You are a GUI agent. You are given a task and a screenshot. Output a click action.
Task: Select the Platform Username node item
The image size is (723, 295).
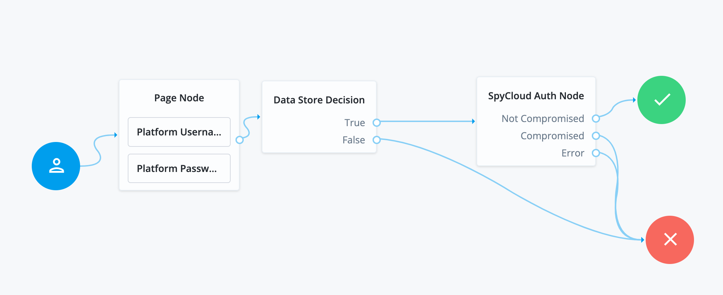pos(179,132)
